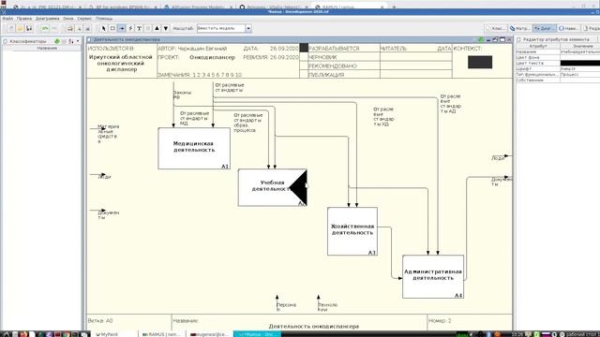Click the Атрибут column header
The width and height of the screenshot is (600, 337).
point(537,46)
